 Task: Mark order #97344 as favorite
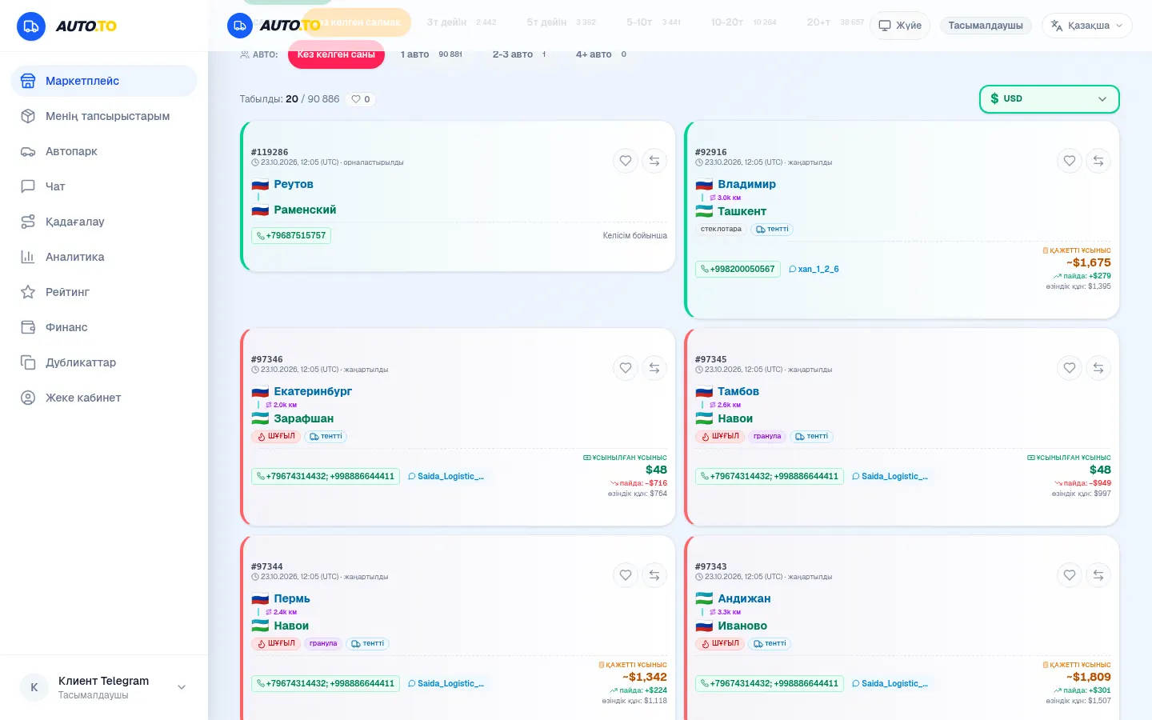pos(626,575)
